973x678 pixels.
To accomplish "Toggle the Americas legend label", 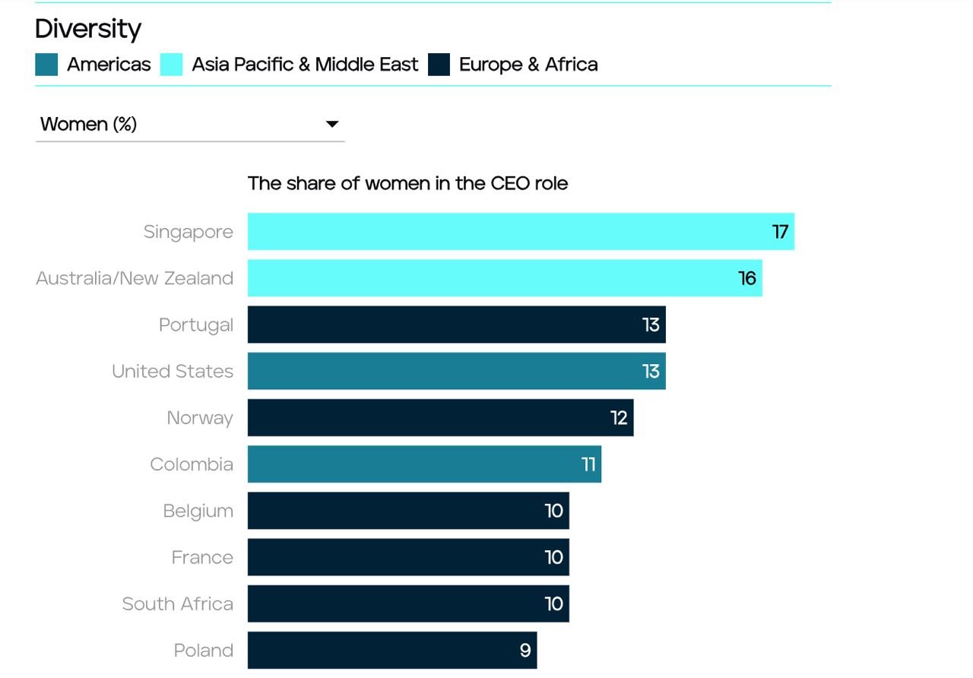I will coord(109,65).
